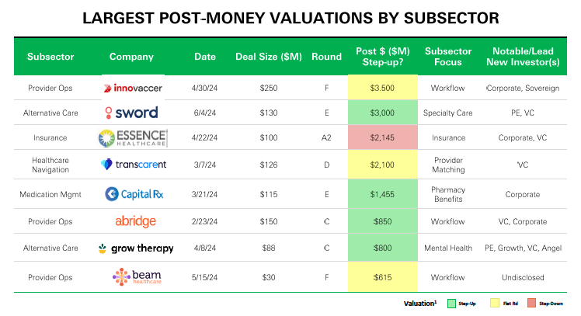
Task: Select the red $2,145 valuation cell
Action: pos(383,138)
